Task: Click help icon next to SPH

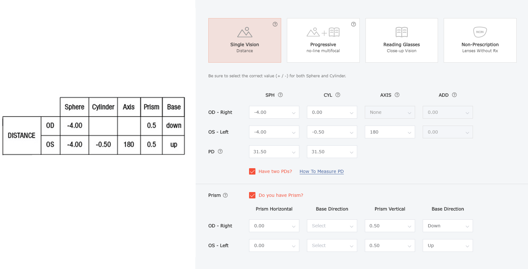Action: [x=280, y=95]
